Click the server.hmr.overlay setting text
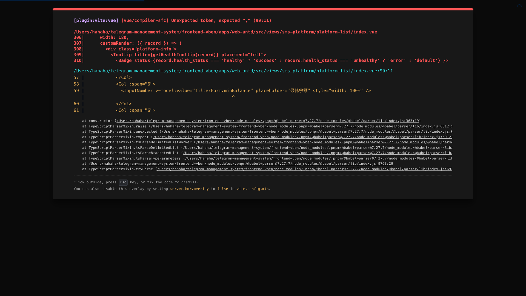 (x=189, y=189)
